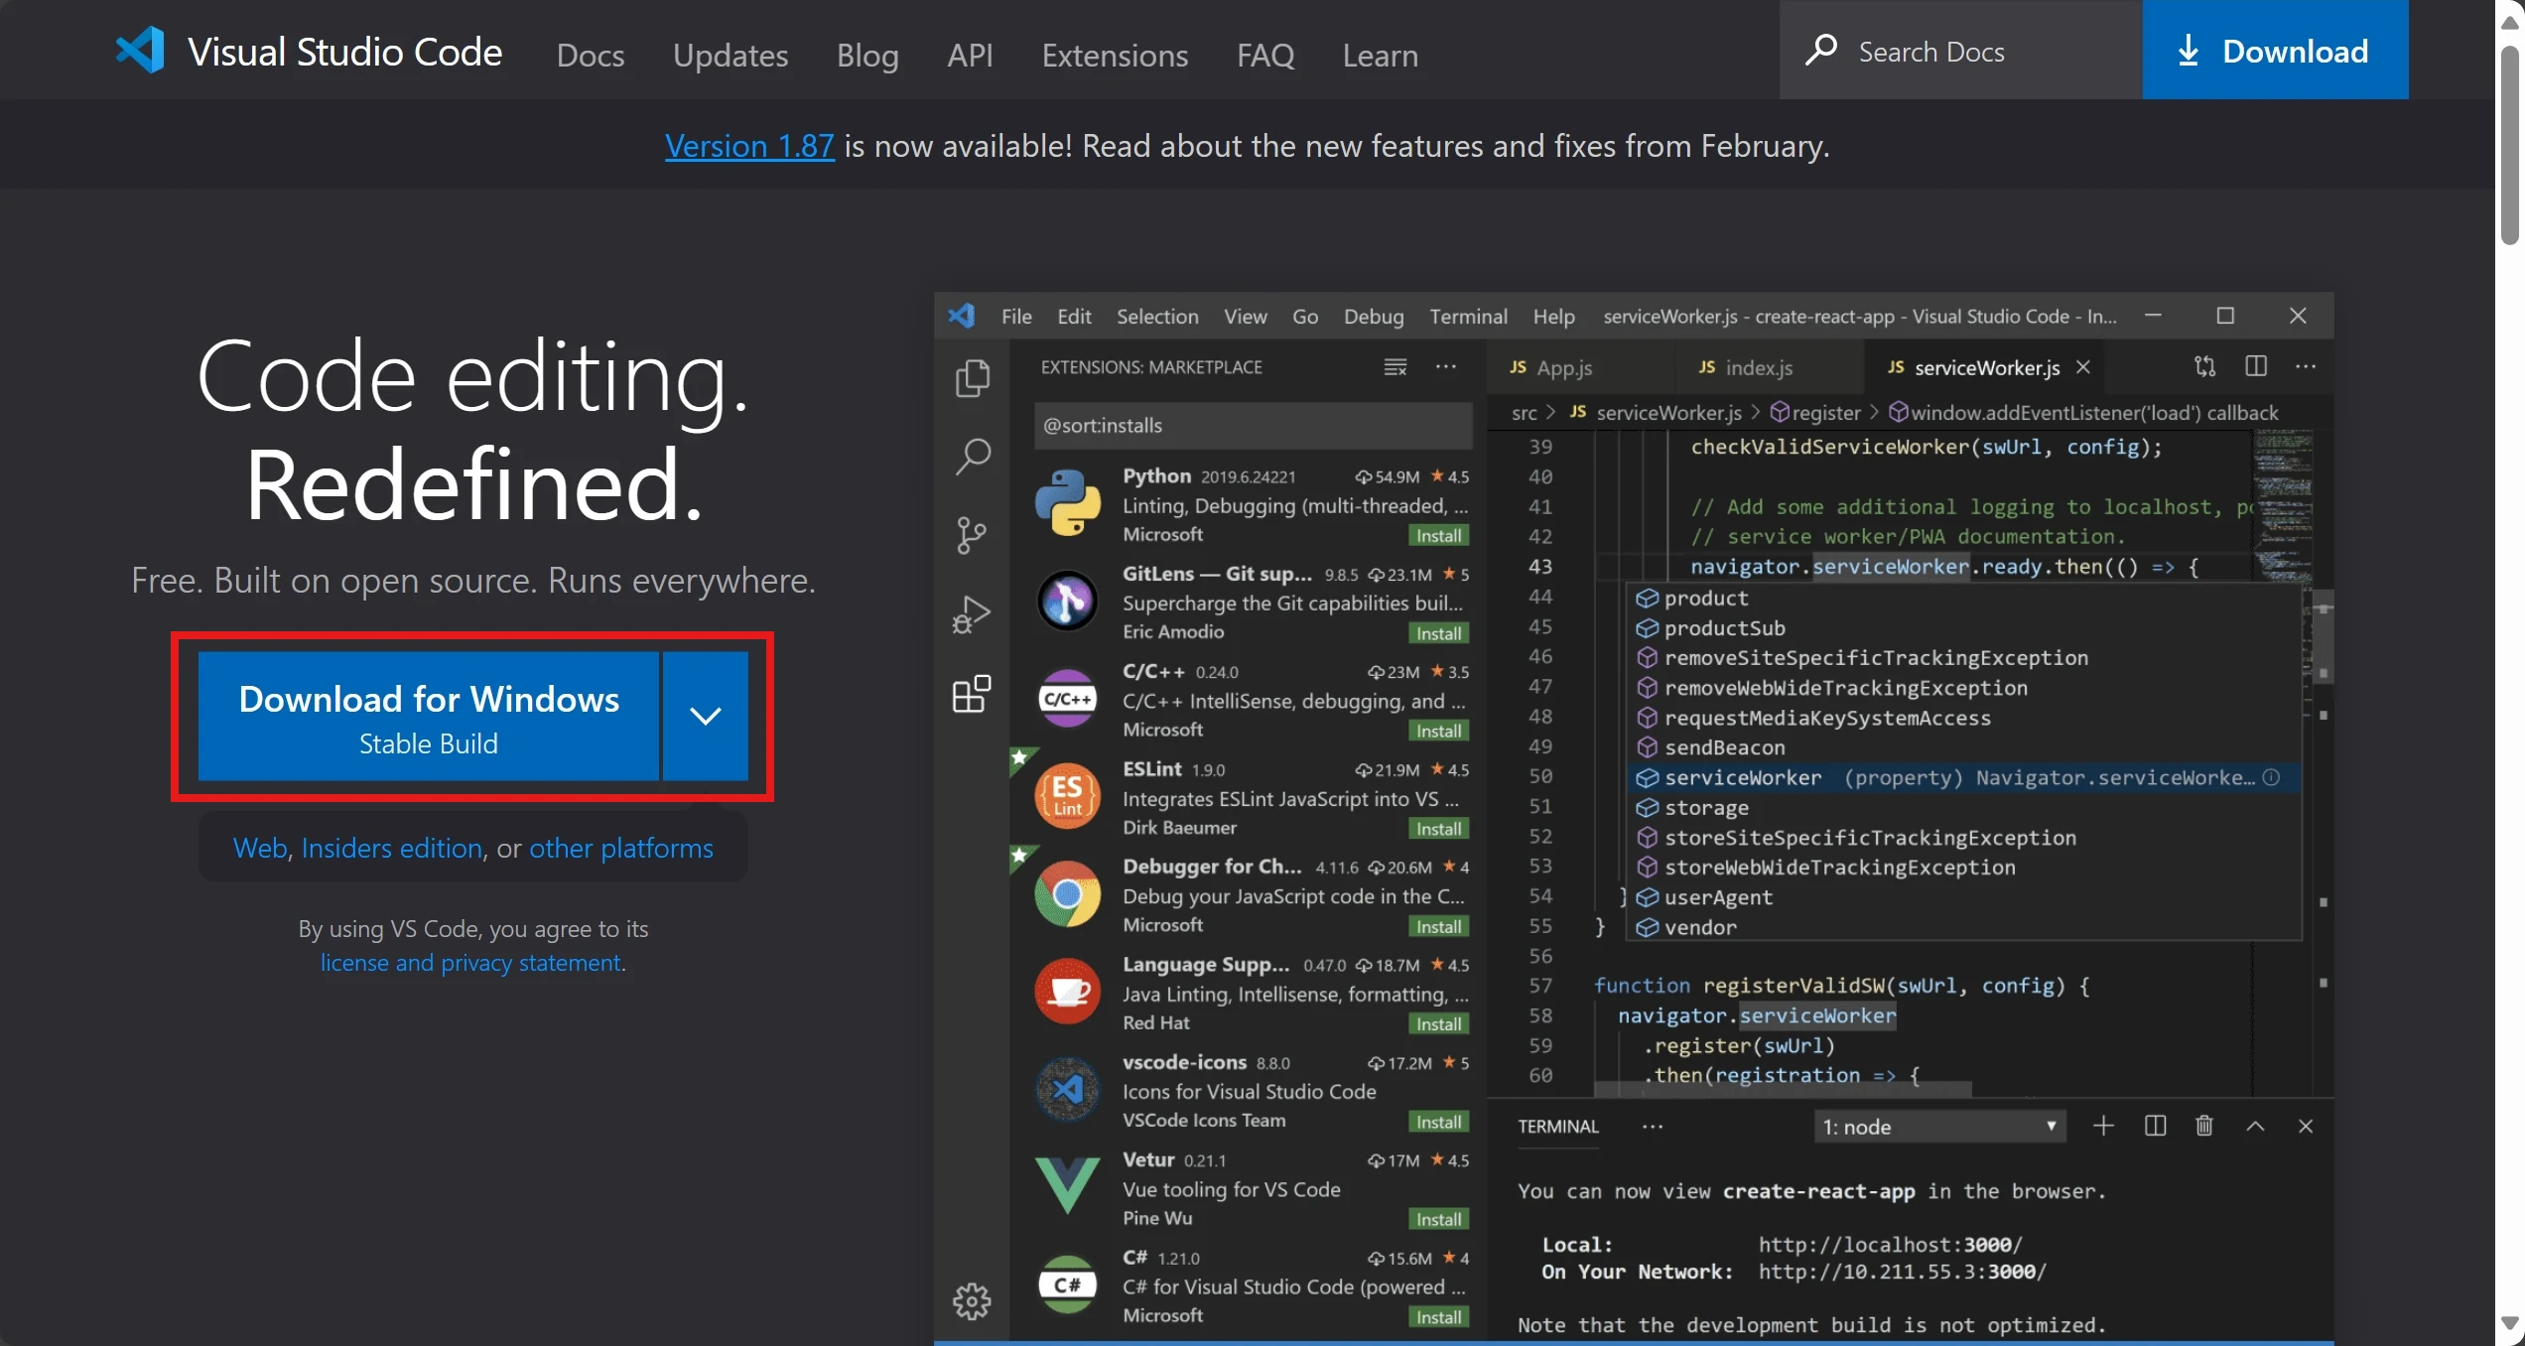Click the kill terminal trash icon
The height and width of the screenshot is (1346, 2525).
(x=2204, y=1126)
